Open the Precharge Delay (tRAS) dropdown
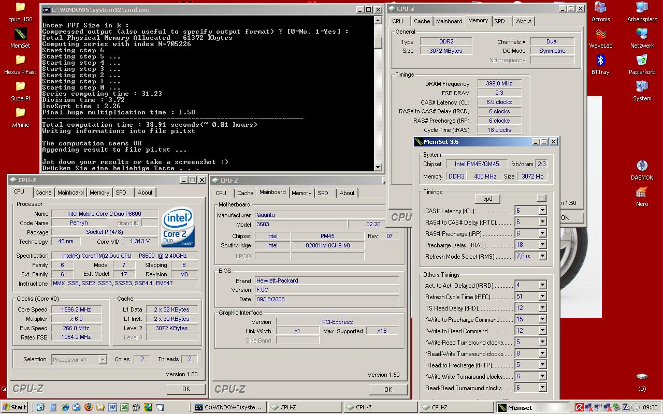Screen dimensions: 663x414 [542, 245]
